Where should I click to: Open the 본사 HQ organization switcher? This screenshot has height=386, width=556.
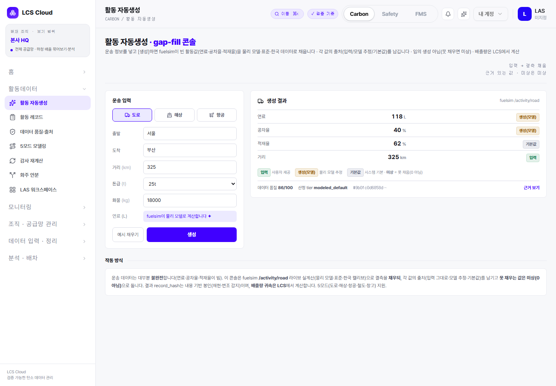click(47, 41)
